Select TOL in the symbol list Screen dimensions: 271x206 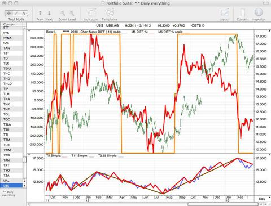pyautogui.click(x=11, y=114)
